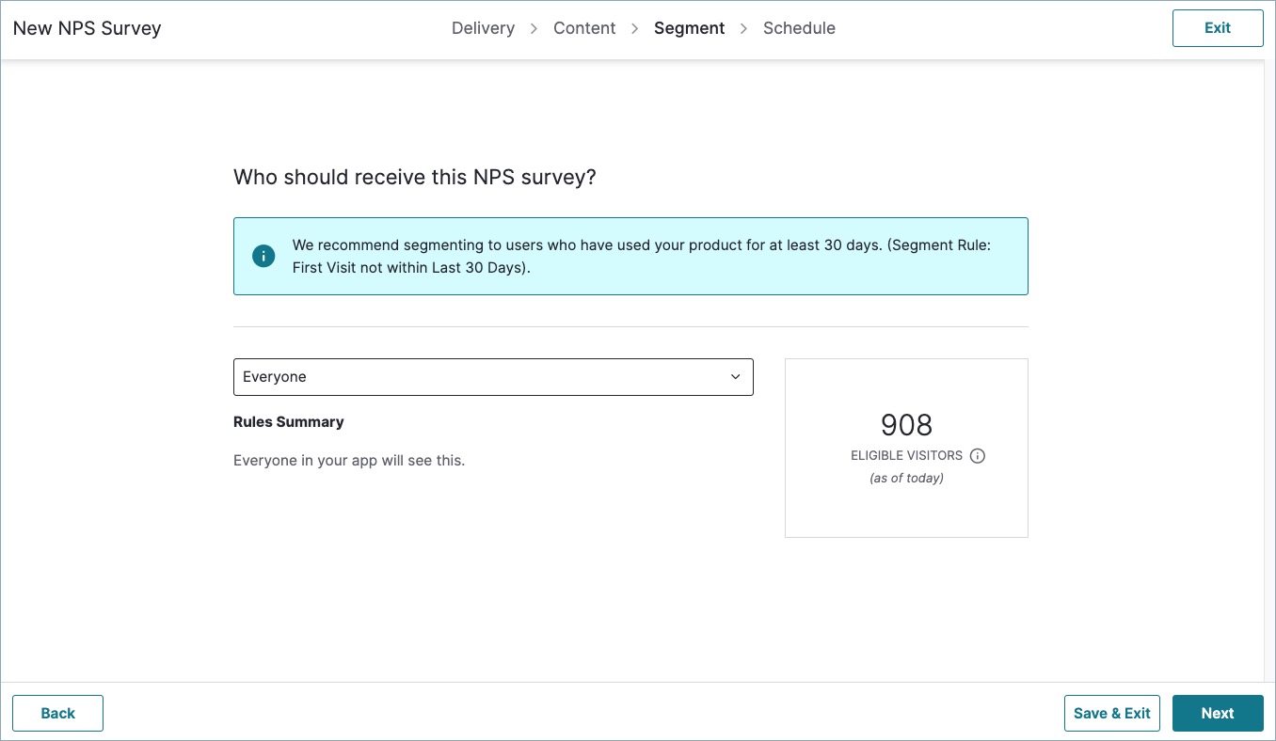The image size is (1276, 741).
Task: Click the '(as of today)' label
Action: [906, 478]
